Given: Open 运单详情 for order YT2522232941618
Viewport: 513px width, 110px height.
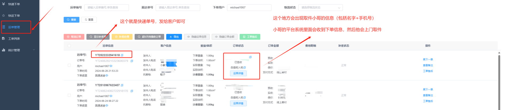Looking at the screenshot, I should click(238, 73).
